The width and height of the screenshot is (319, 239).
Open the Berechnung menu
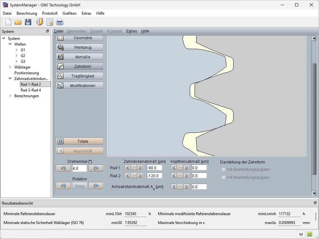point(27,13)
